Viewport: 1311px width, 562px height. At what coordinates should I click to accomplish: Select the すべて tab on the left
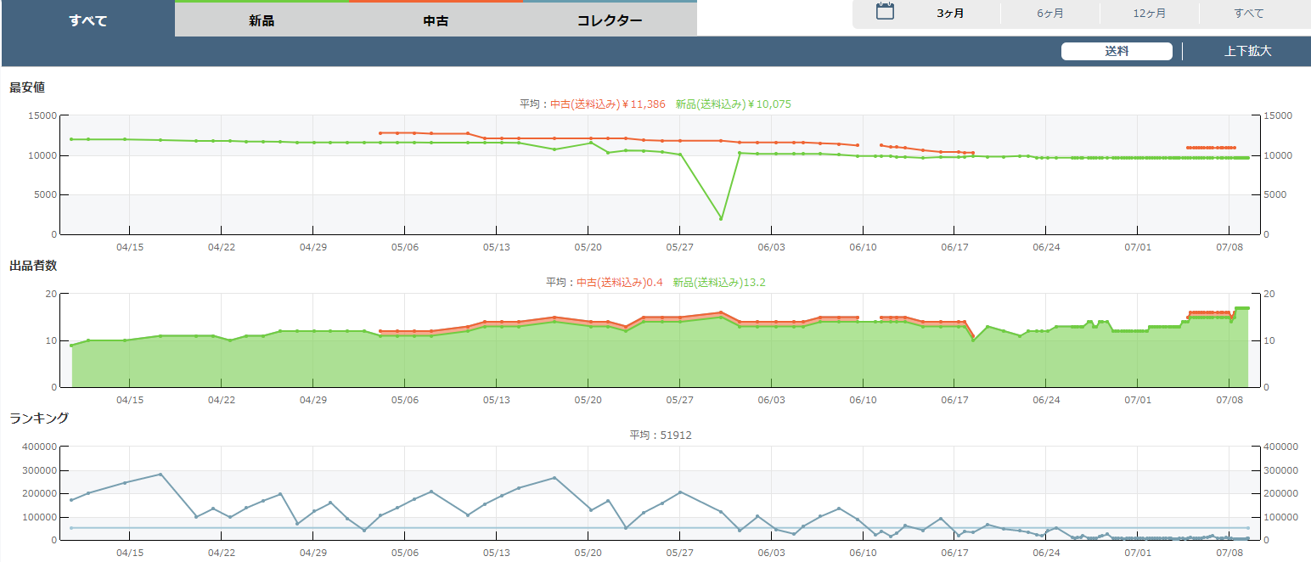pos(88,20)
